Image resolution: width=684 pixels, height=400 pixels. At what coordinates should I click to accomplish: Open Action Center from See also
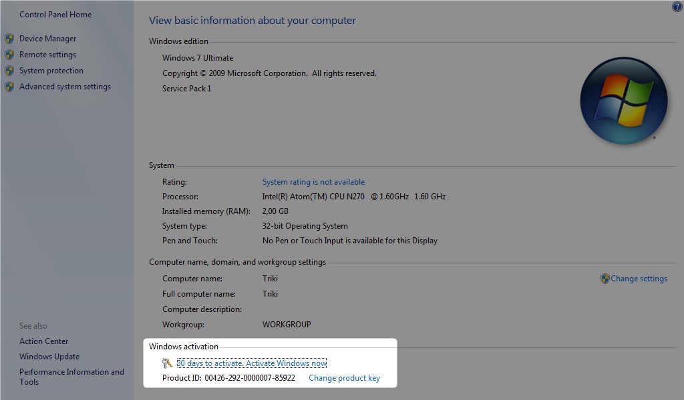coord(44,341)
